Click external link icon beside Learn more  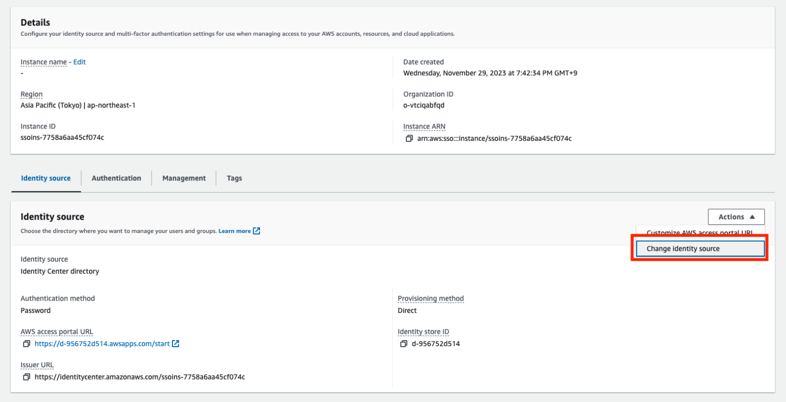click(256, 231)
